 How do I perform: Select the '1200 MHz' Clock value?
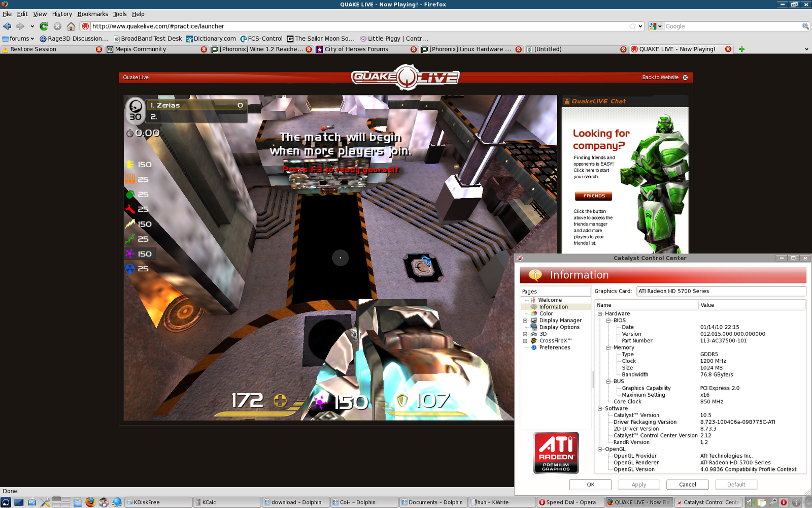tap(713, 361)
